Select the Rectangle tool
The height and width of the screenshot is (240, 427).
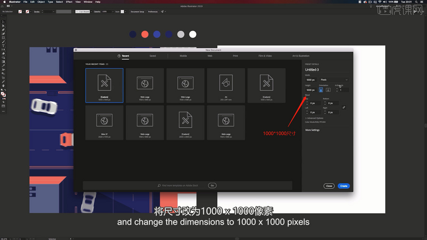(3, 38)
